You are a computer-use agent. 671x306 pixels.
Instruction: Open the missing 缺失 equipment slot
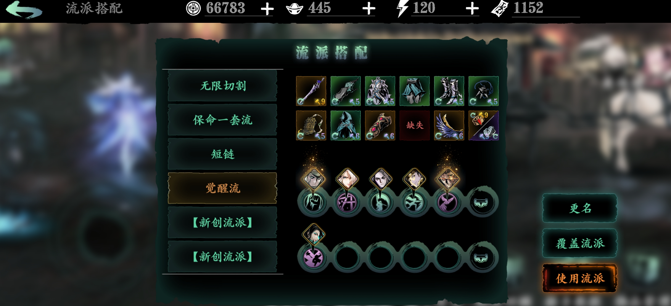tap(415, 125)
